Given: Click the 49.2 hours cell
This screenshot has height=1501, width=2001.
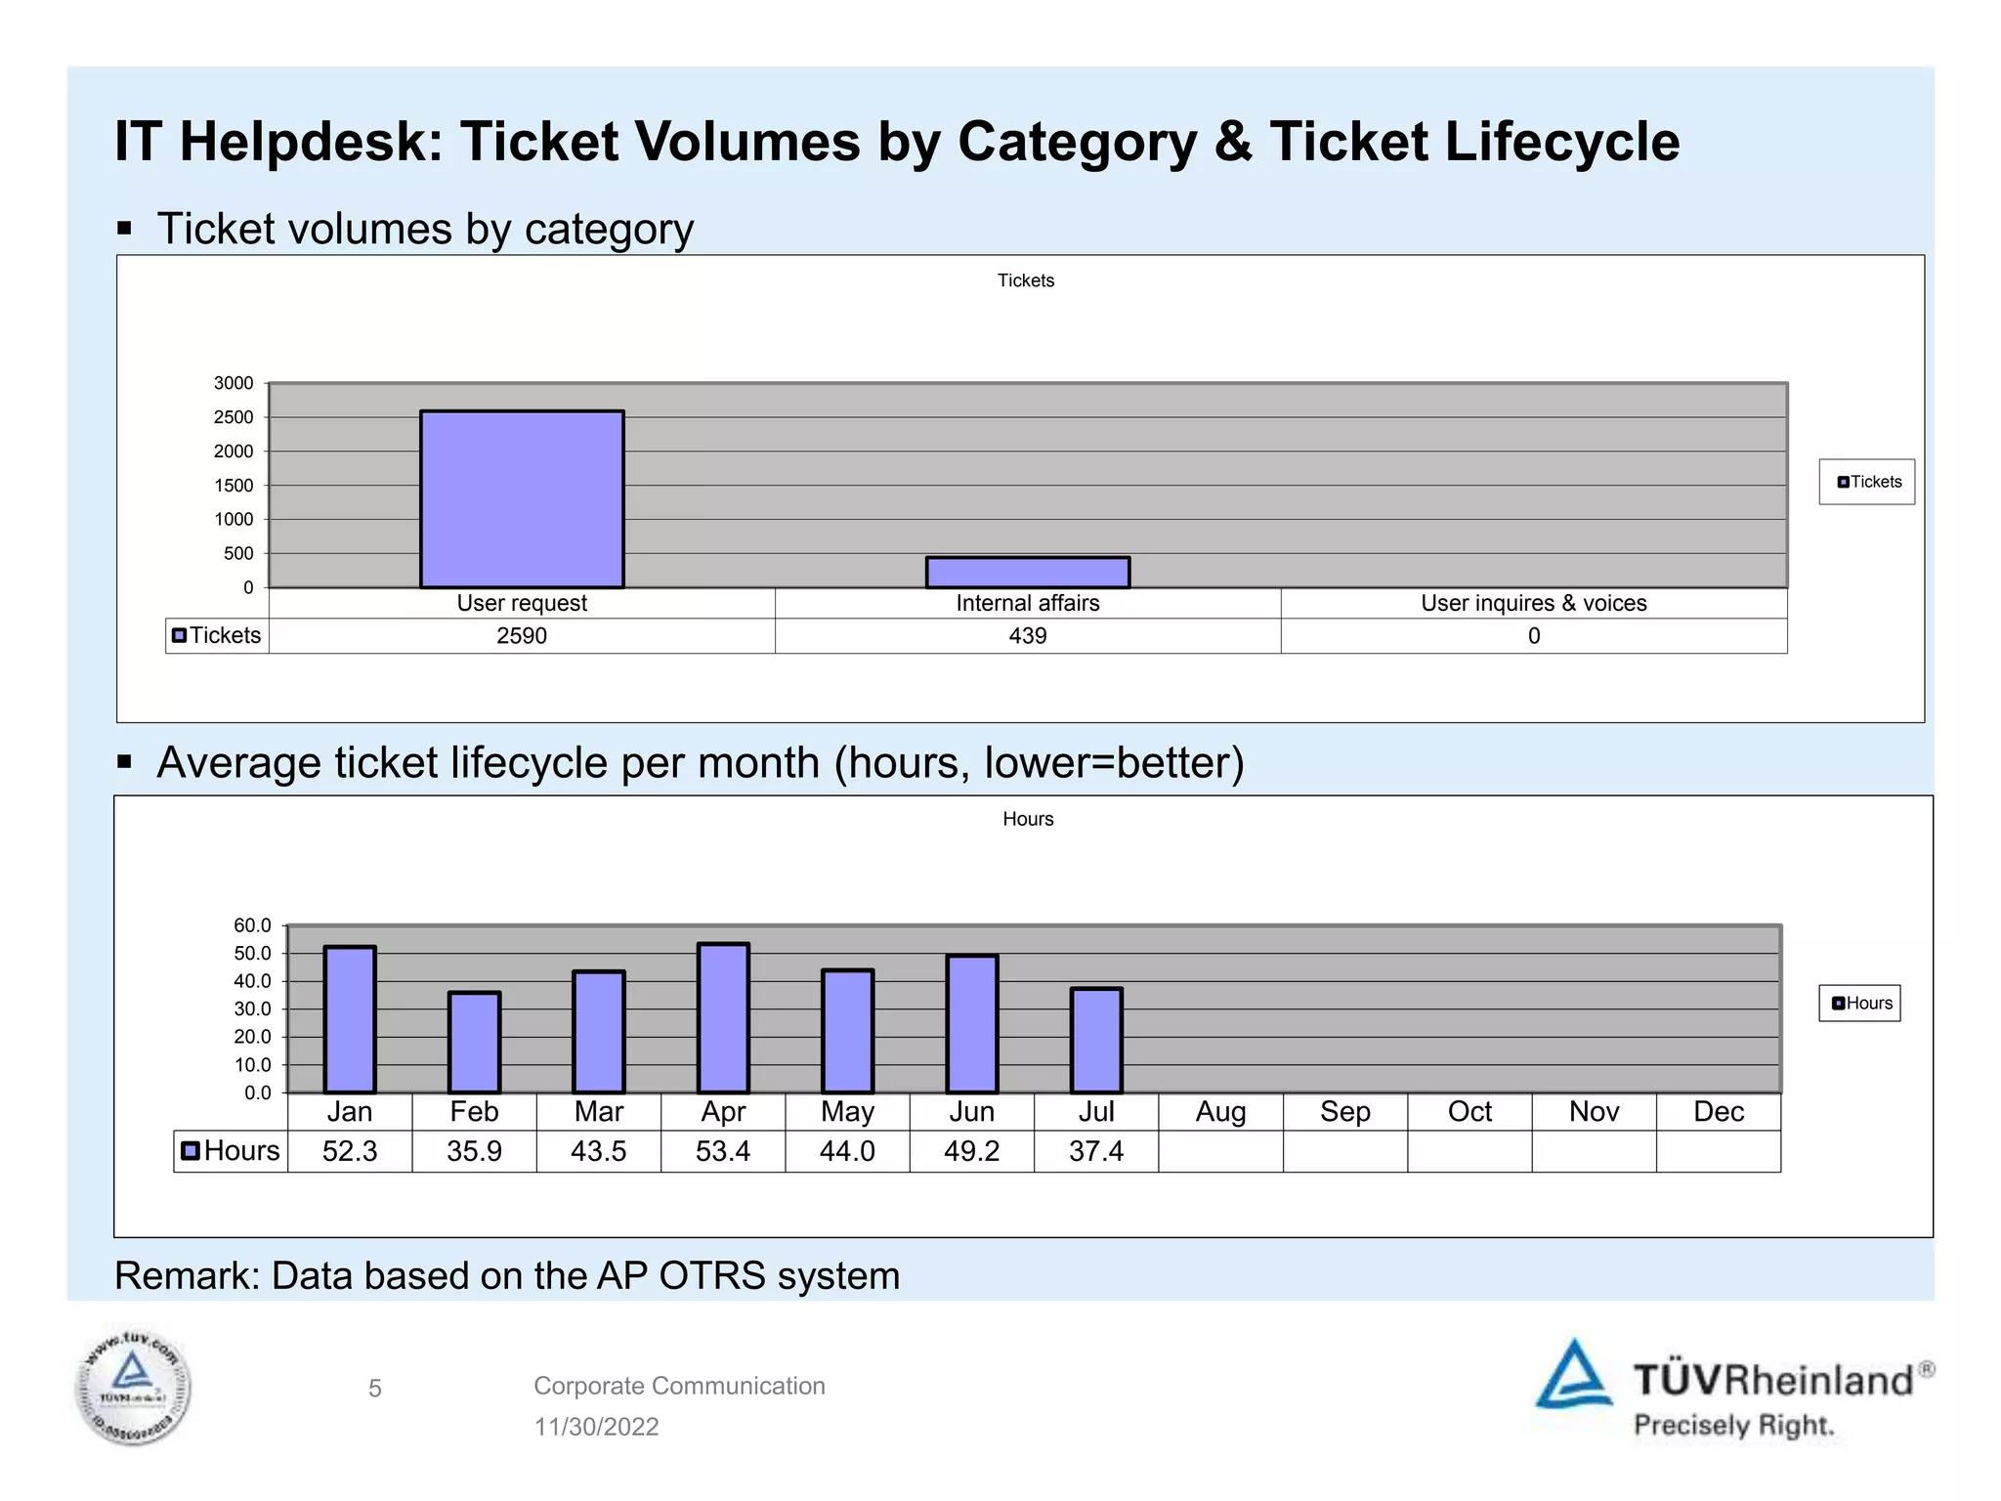Looking at the screenshot, I should pyautogui.click(x=972, y=1151).
